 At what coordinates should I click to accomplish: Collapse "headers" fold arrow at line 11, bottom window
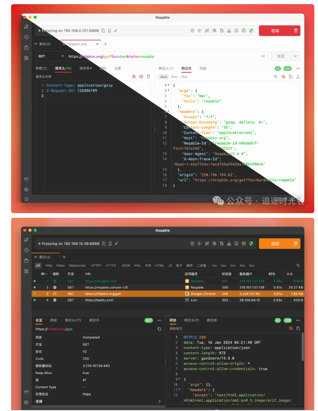[179, 390]
